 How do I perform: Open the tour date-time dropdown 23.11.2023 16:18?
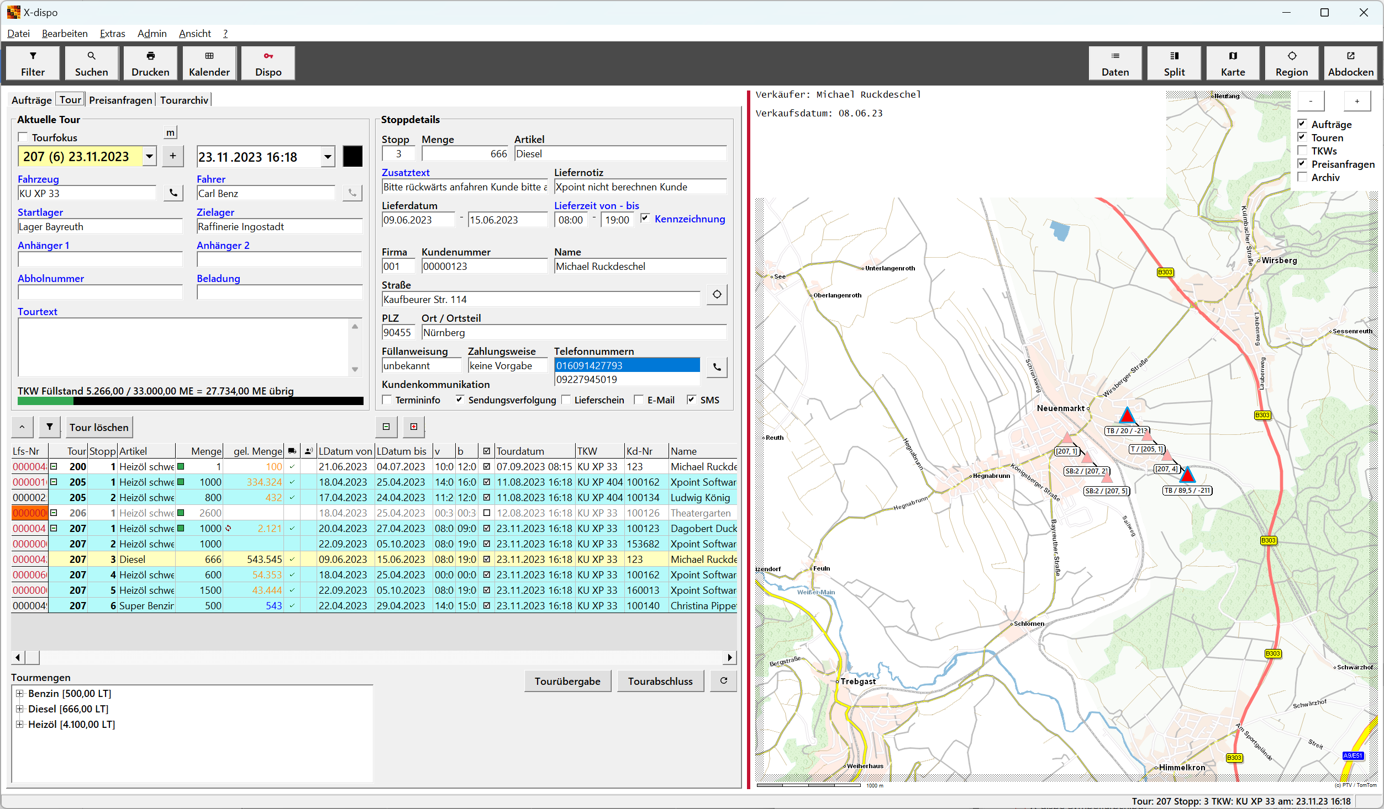pos(328,157)
